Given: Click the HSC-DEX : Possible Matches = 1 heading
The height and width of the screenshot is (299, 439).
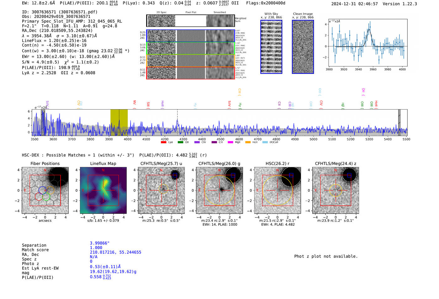Looking at the screenshot, I should coord(78,155).
